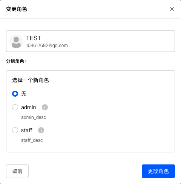Click the admin role label text
The image size is (181, 184).
[x=29, y=107]
